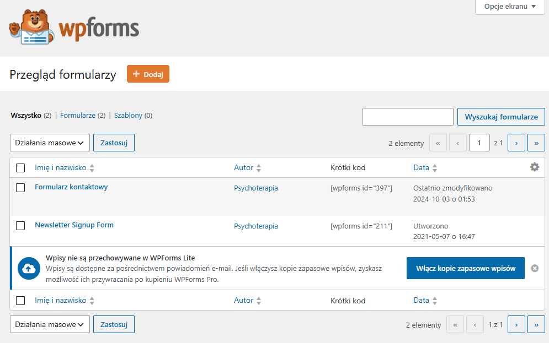Click sort arrows next to header Data
This screenshot has height=343, width=549.
coord(434,168)
